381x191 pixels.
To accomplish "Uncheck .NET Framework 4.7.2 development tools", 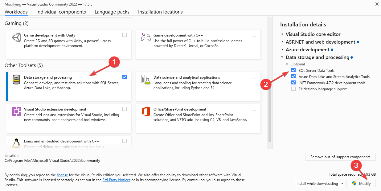I will pos(293,83).
